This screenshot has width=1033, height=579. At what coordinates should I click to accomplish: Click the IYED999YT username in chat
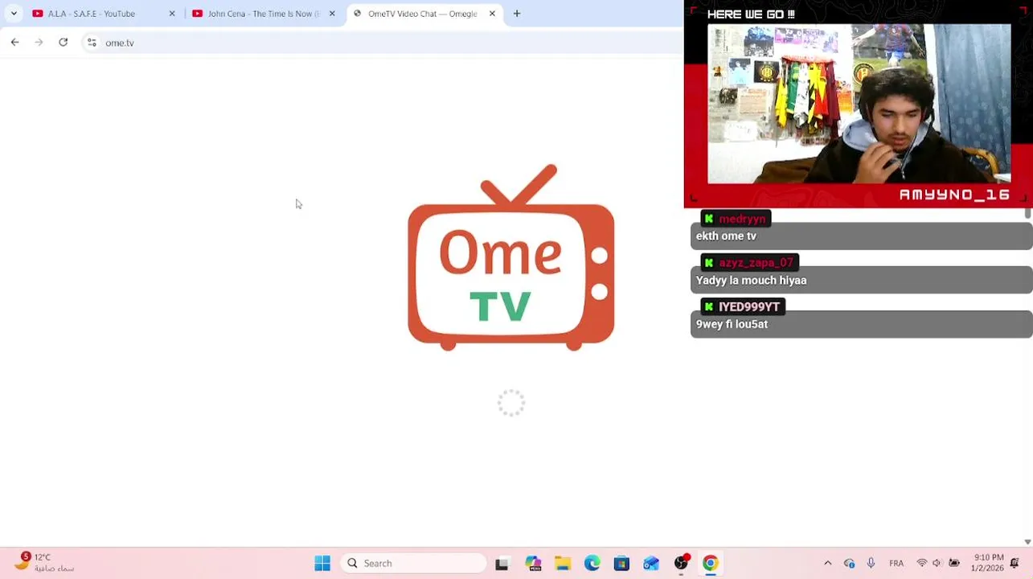(x=748, y=307)
